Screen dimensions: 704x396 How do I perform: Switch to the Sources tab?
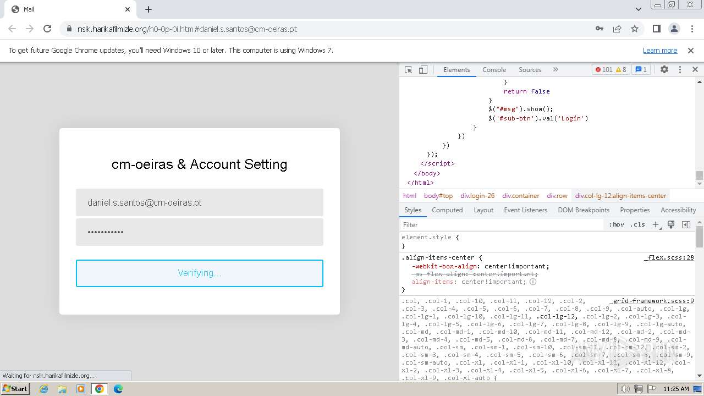530,70
